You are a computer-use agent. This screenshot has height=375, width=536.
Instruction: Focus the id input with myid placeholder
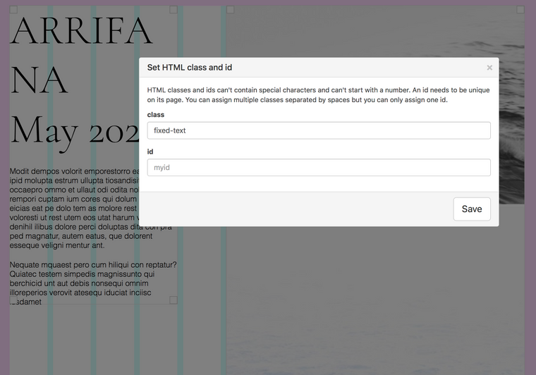(319, 168)
